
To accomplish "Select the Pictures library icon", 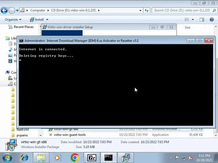I will tap(10, 55).
